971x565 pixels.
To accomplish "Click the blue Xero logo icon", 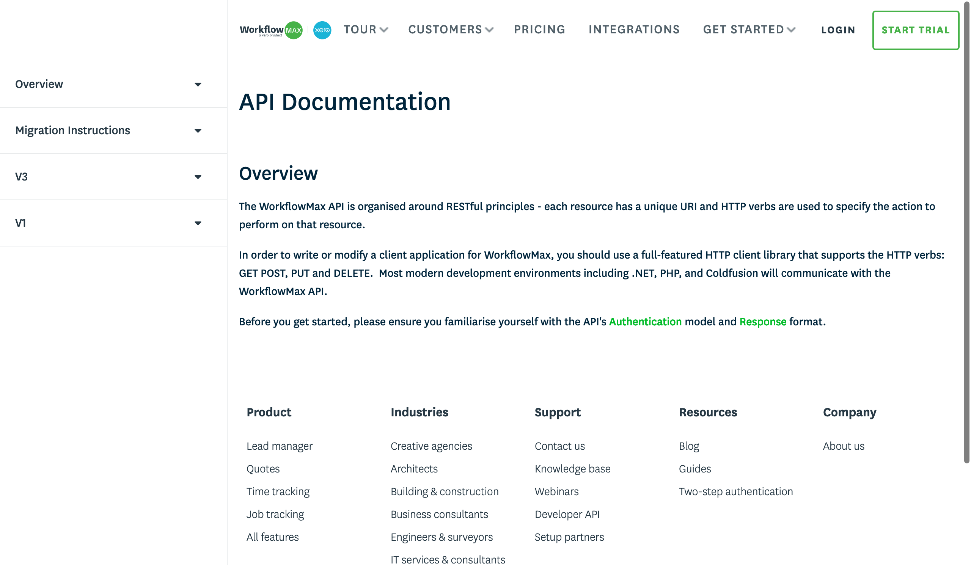I will (x=322, y=30).
